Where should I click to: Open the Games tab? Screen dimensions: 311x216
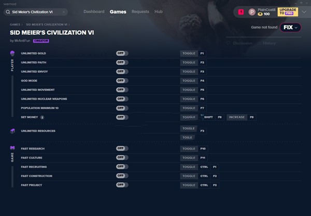[118, 12]
